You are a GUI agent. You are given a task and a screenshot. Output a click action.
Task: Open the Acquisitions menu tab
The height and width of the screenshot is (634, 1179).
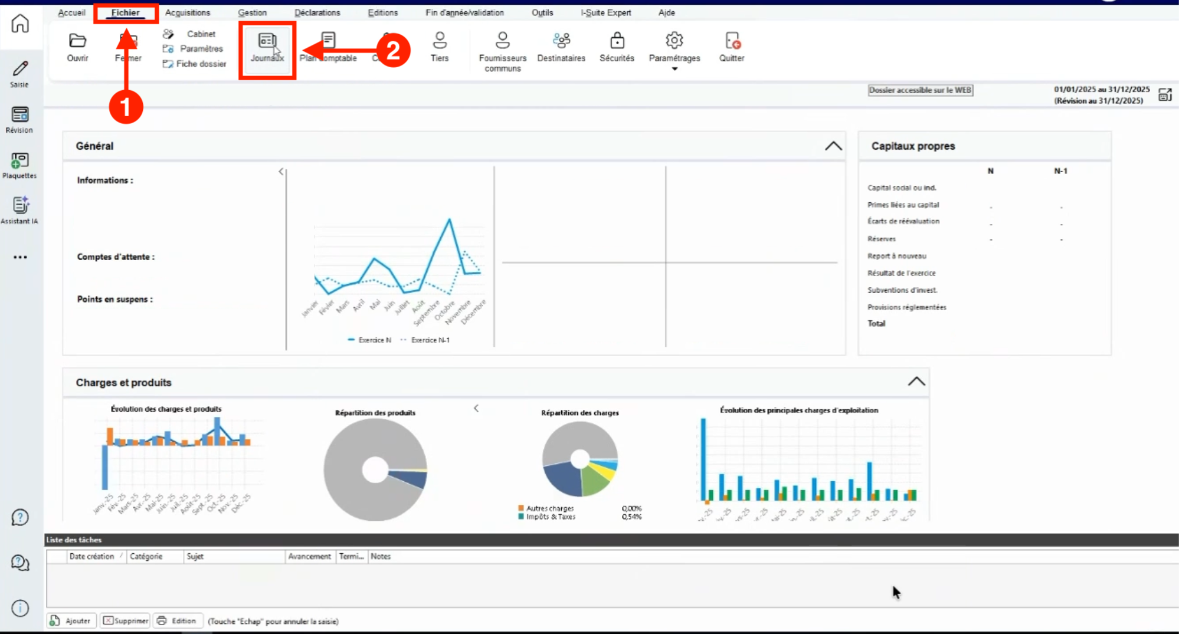click(188, 12)
